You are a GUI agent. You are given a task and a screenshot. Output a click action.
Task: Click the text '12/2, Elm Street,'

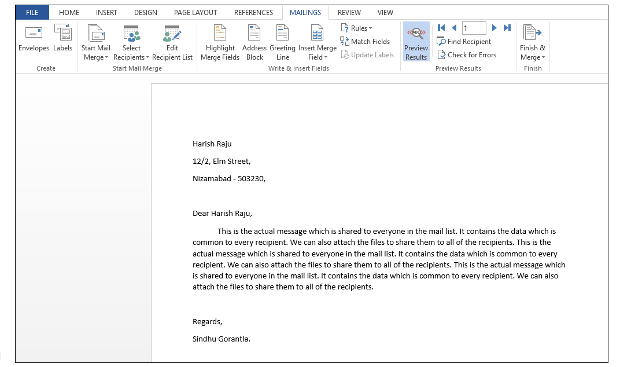click(x=222, y=162)
